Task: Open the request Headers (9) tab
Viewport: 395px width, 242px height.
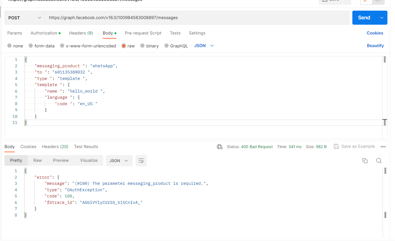Action: click(x=81, y=33)
